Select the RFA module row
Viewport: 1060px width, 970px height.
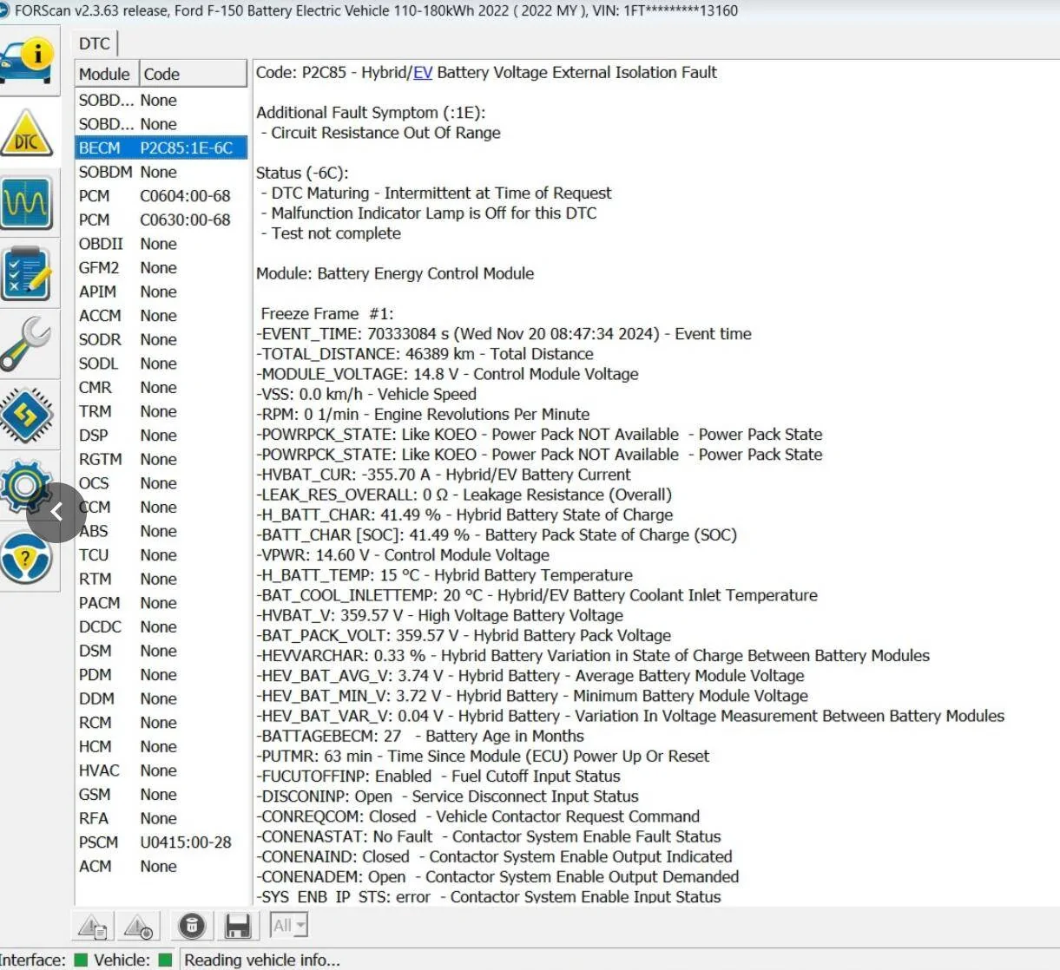coord(161,818)
